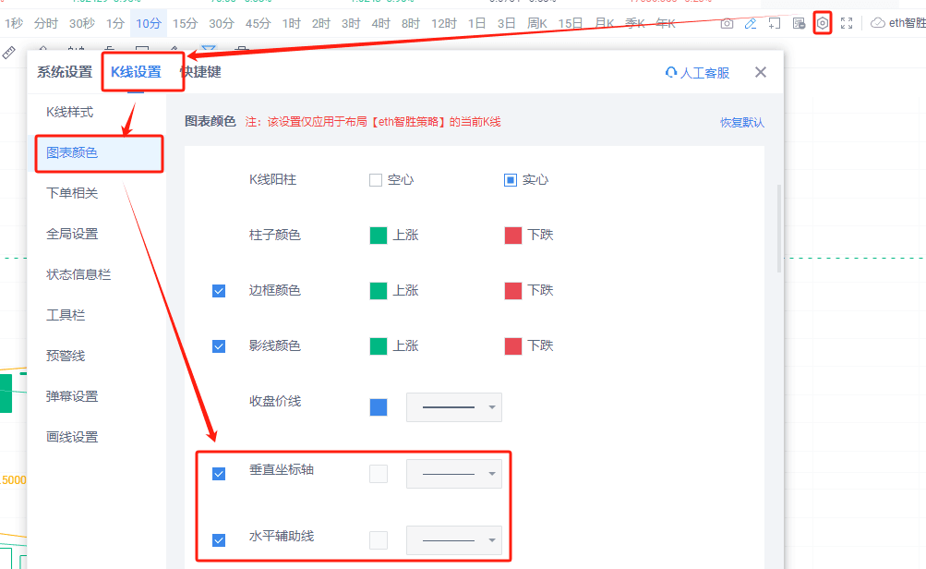This screenshot has width=926, height=569.
Task: Contact 人工客服 support link
Action: point(697,73)
